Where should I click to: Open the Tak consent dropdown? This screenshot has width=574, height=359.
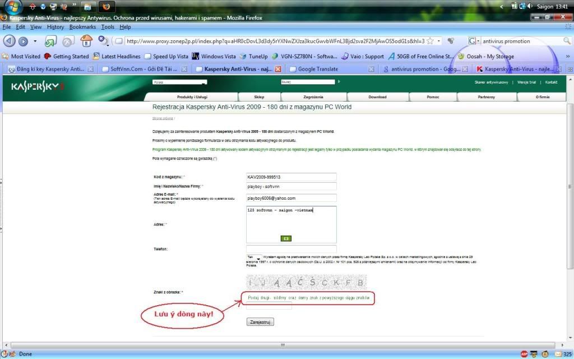click(x=254, y=257)
